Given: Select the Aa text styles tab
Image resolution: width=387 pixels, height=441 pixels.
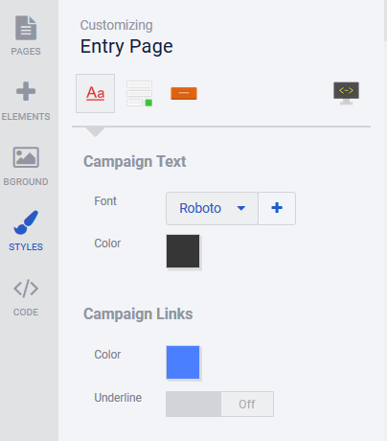Looking at the screenshot, I should tap(95, 93).
